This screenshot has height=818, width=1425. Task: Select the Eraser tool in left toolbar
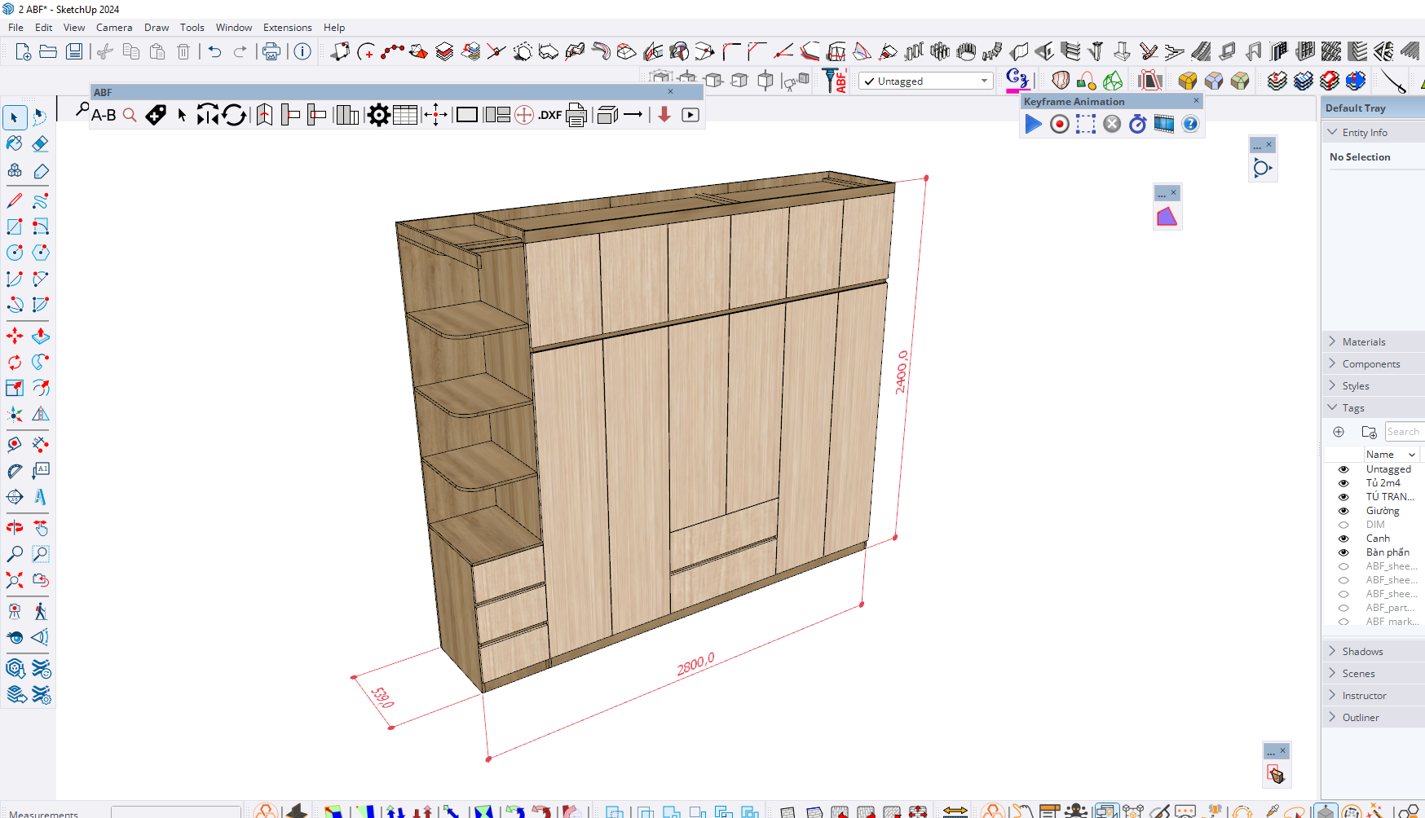pos(40,144)
